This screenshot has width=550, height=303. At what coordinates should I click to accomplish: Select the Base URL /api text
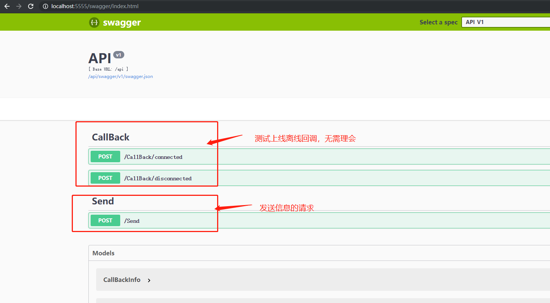108,69
